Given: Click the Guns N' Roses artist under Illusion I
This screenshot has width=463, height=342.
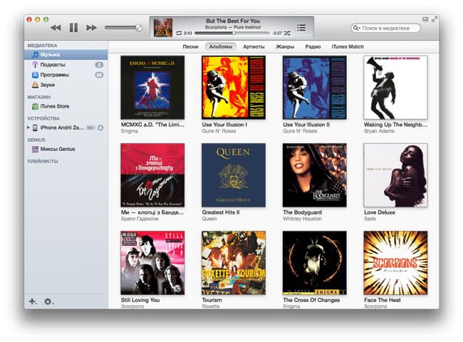Looking at the screenshot, I should point(219,131).
